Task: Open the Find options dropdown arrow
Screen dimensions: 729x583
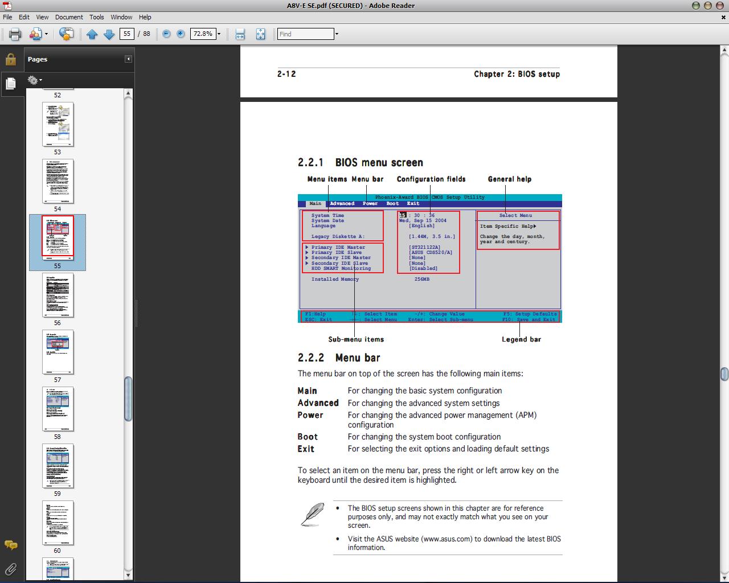Action: (337, 34)
